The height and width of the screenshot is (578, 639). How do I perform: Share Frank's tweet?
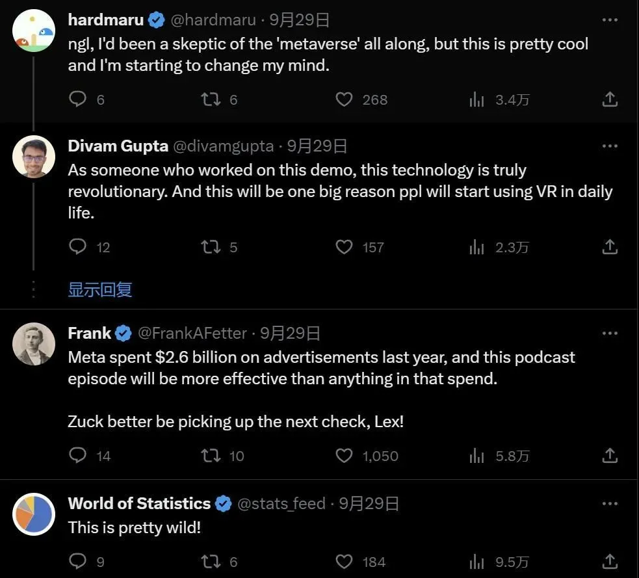pyautogui.click(x=609, y=456)
